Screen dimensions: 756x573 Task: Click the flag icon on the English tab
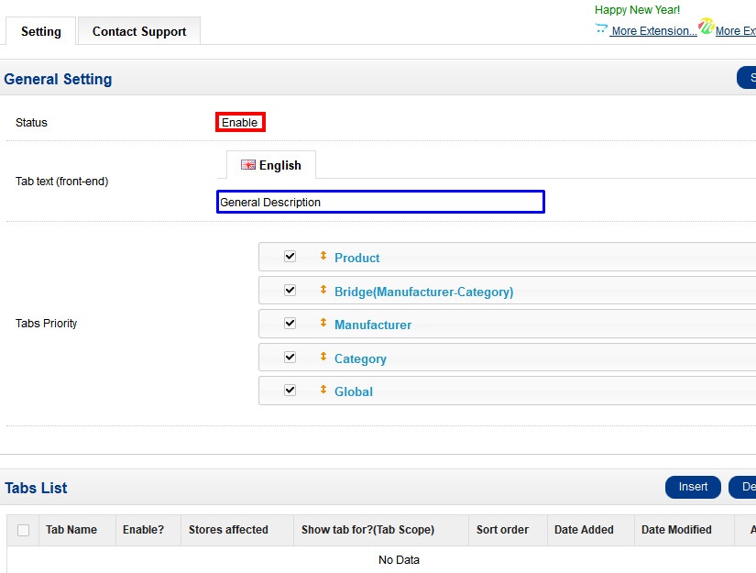pyautogui.click(x=248, y=165)
